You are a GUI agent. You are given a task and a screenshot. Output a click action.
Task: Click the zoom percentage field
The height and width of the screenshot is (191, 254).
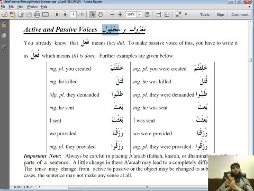tap(131, 14)
